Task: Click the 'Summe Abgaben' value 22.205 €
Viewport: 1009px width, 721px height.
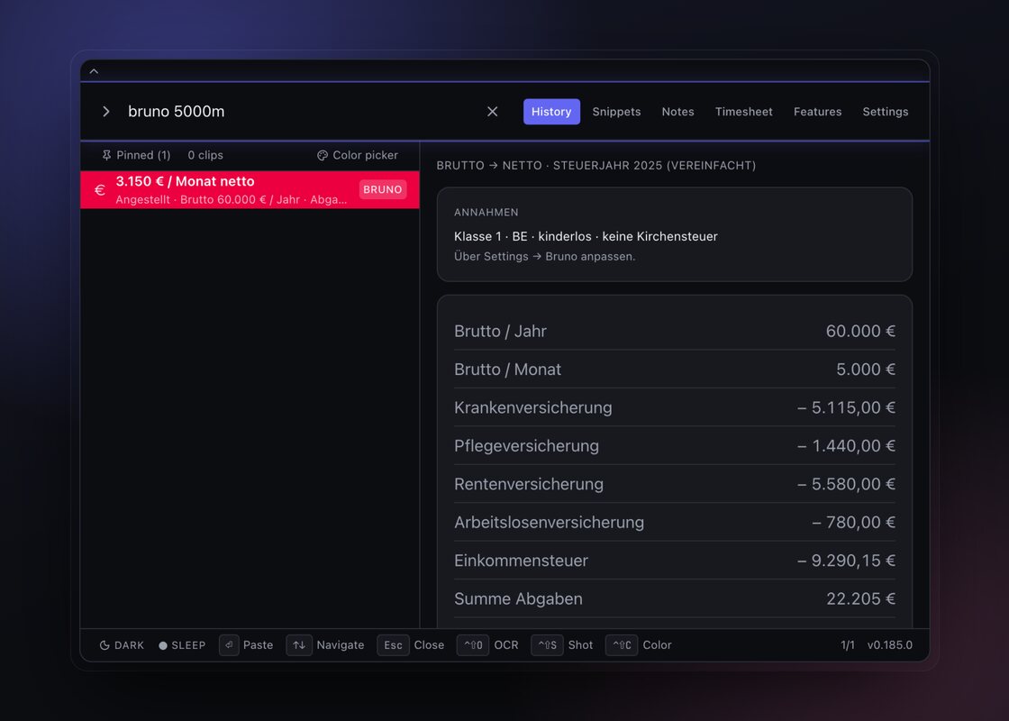Action: click(860, 598)
